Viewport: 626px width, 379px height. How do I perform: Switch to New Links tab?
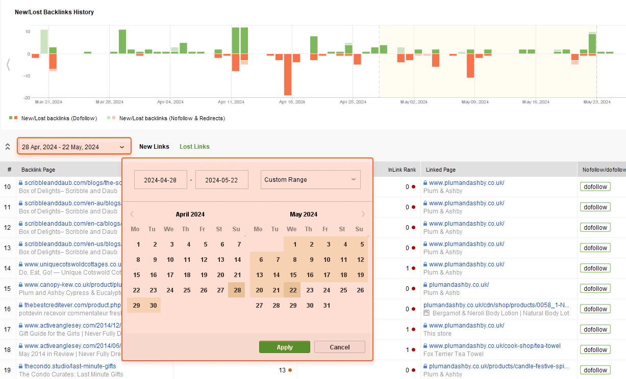point(154,147)
